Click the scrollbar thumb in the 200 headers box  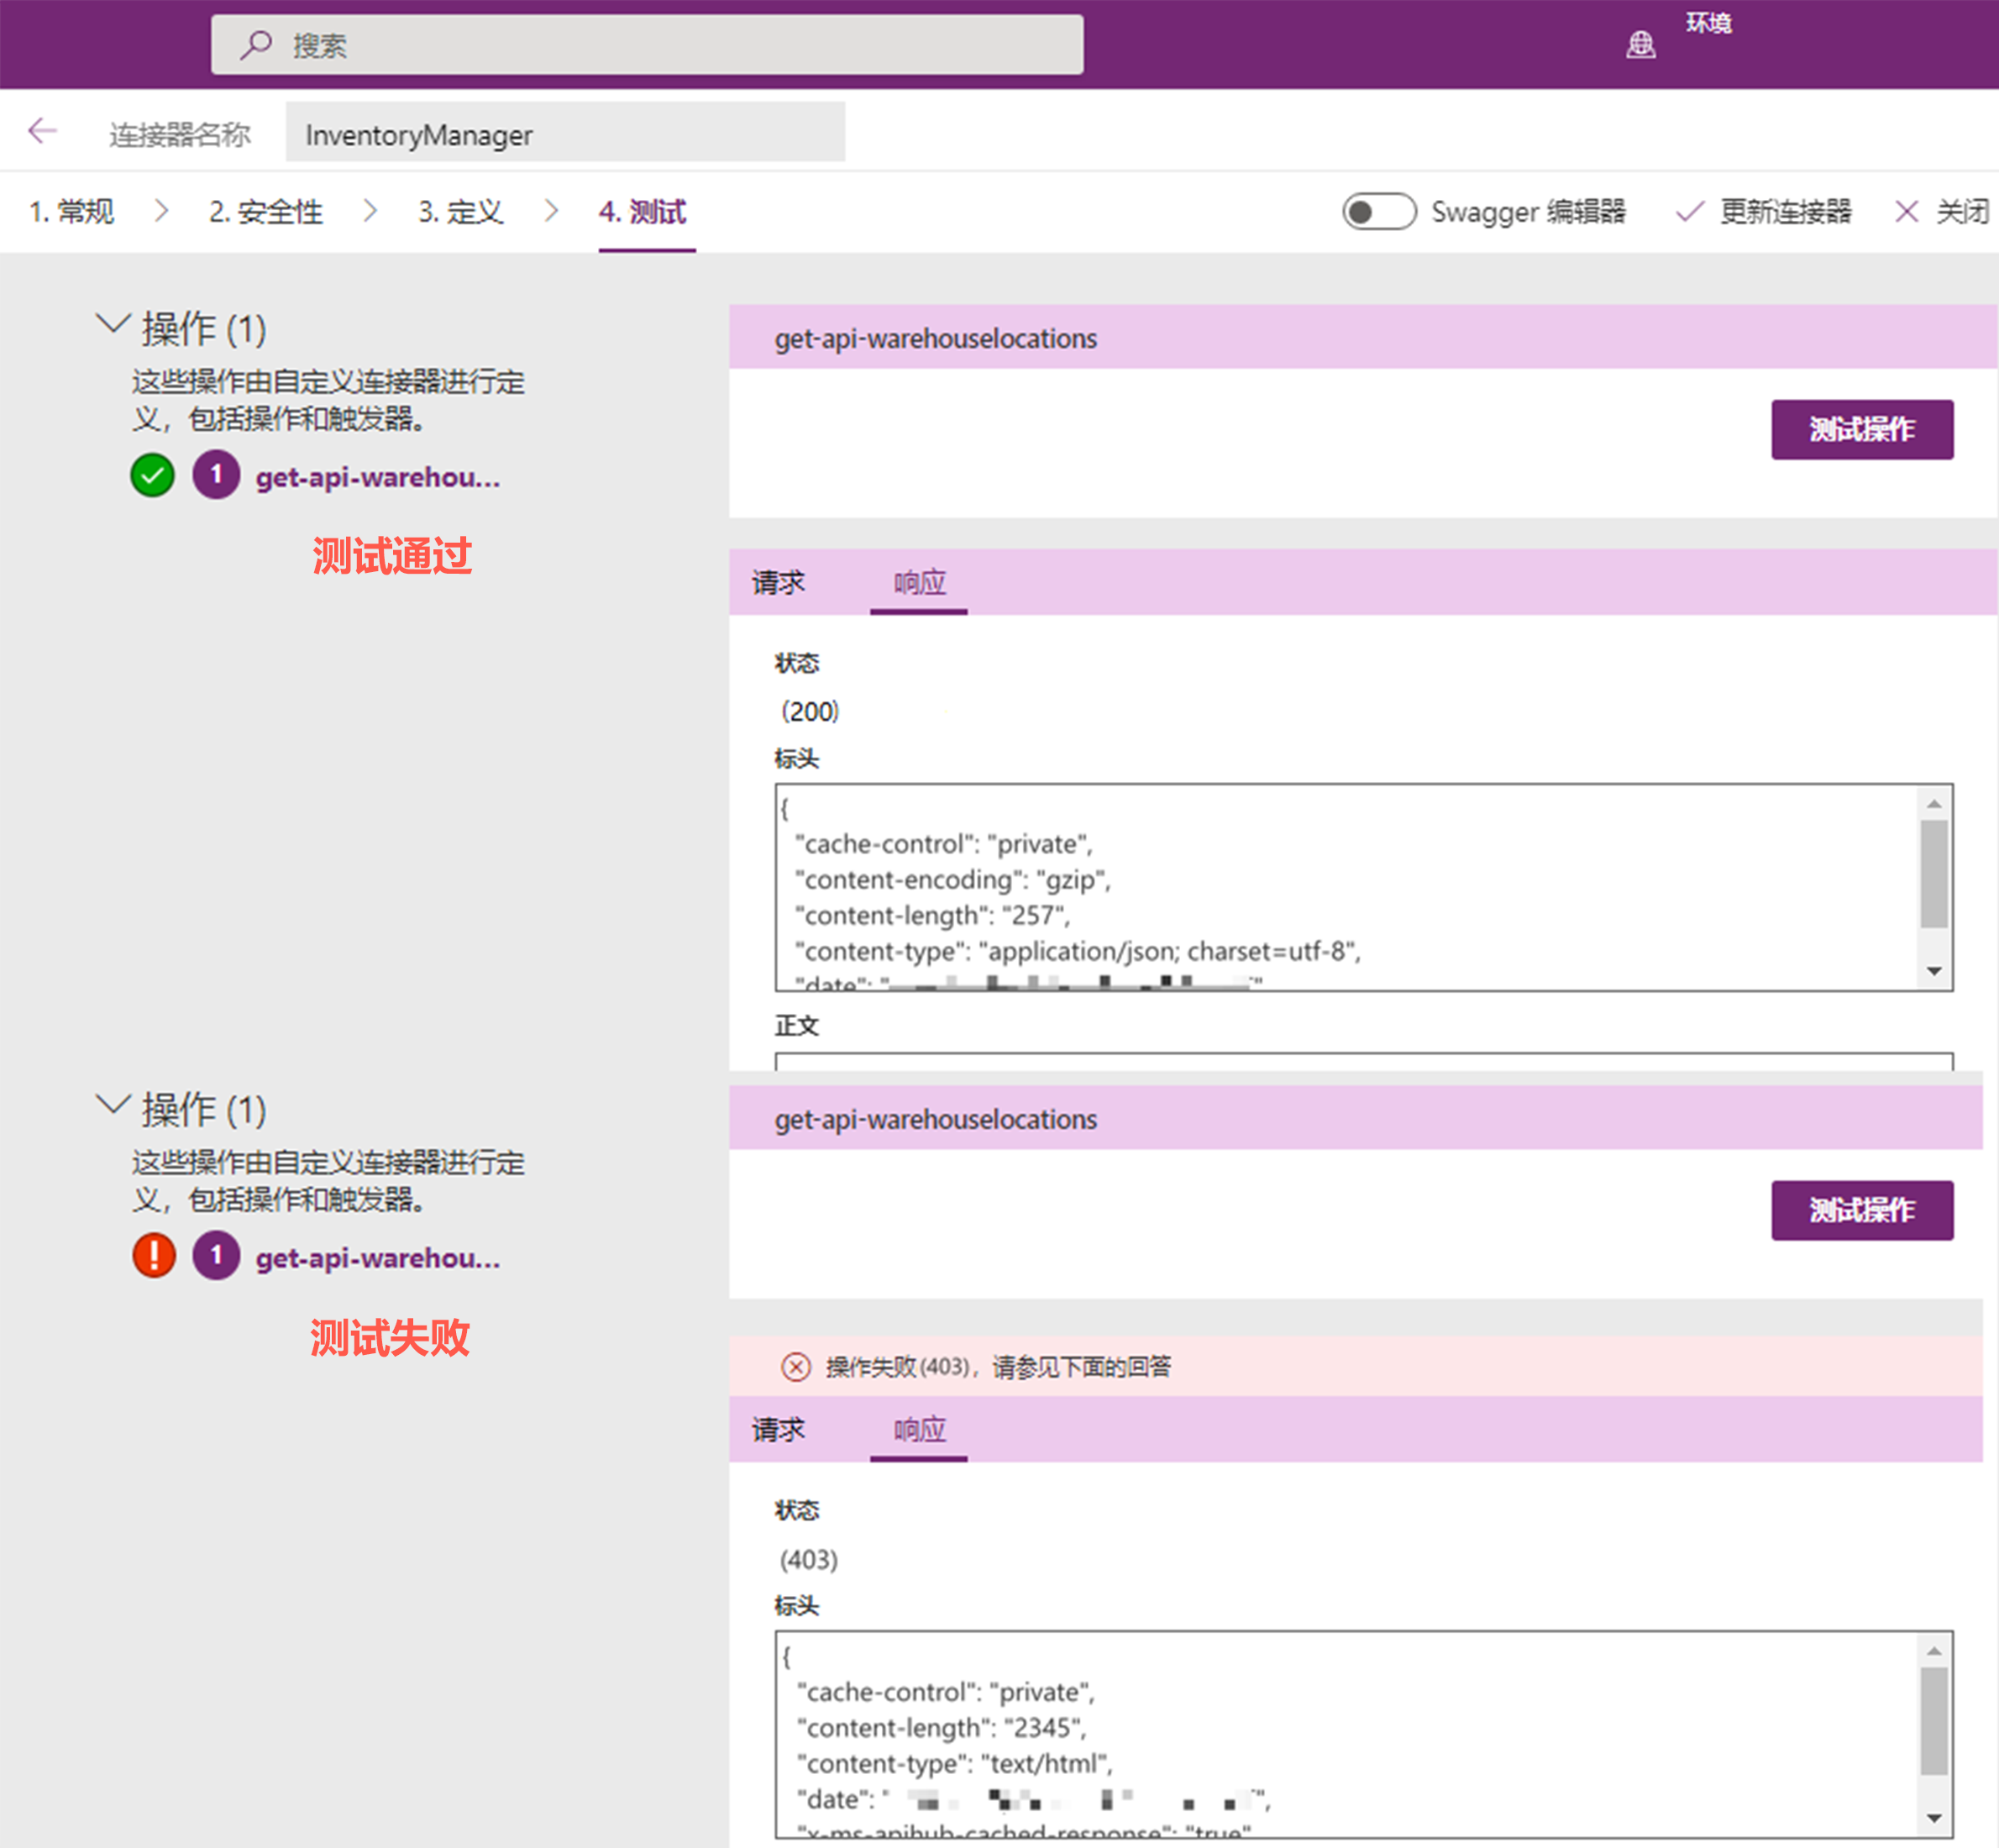[1934, 874]
